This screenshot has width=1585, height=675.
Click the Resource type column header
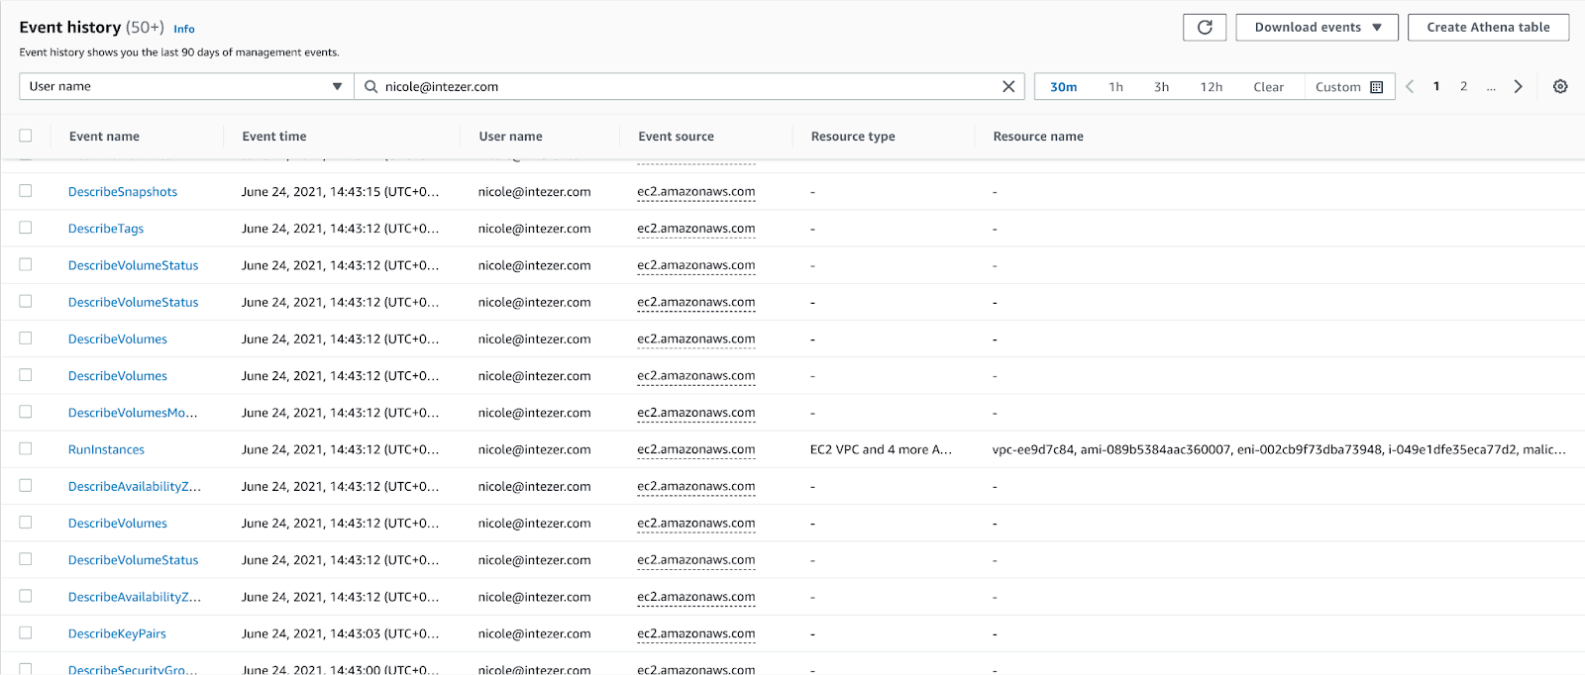[x=853, y=137]
